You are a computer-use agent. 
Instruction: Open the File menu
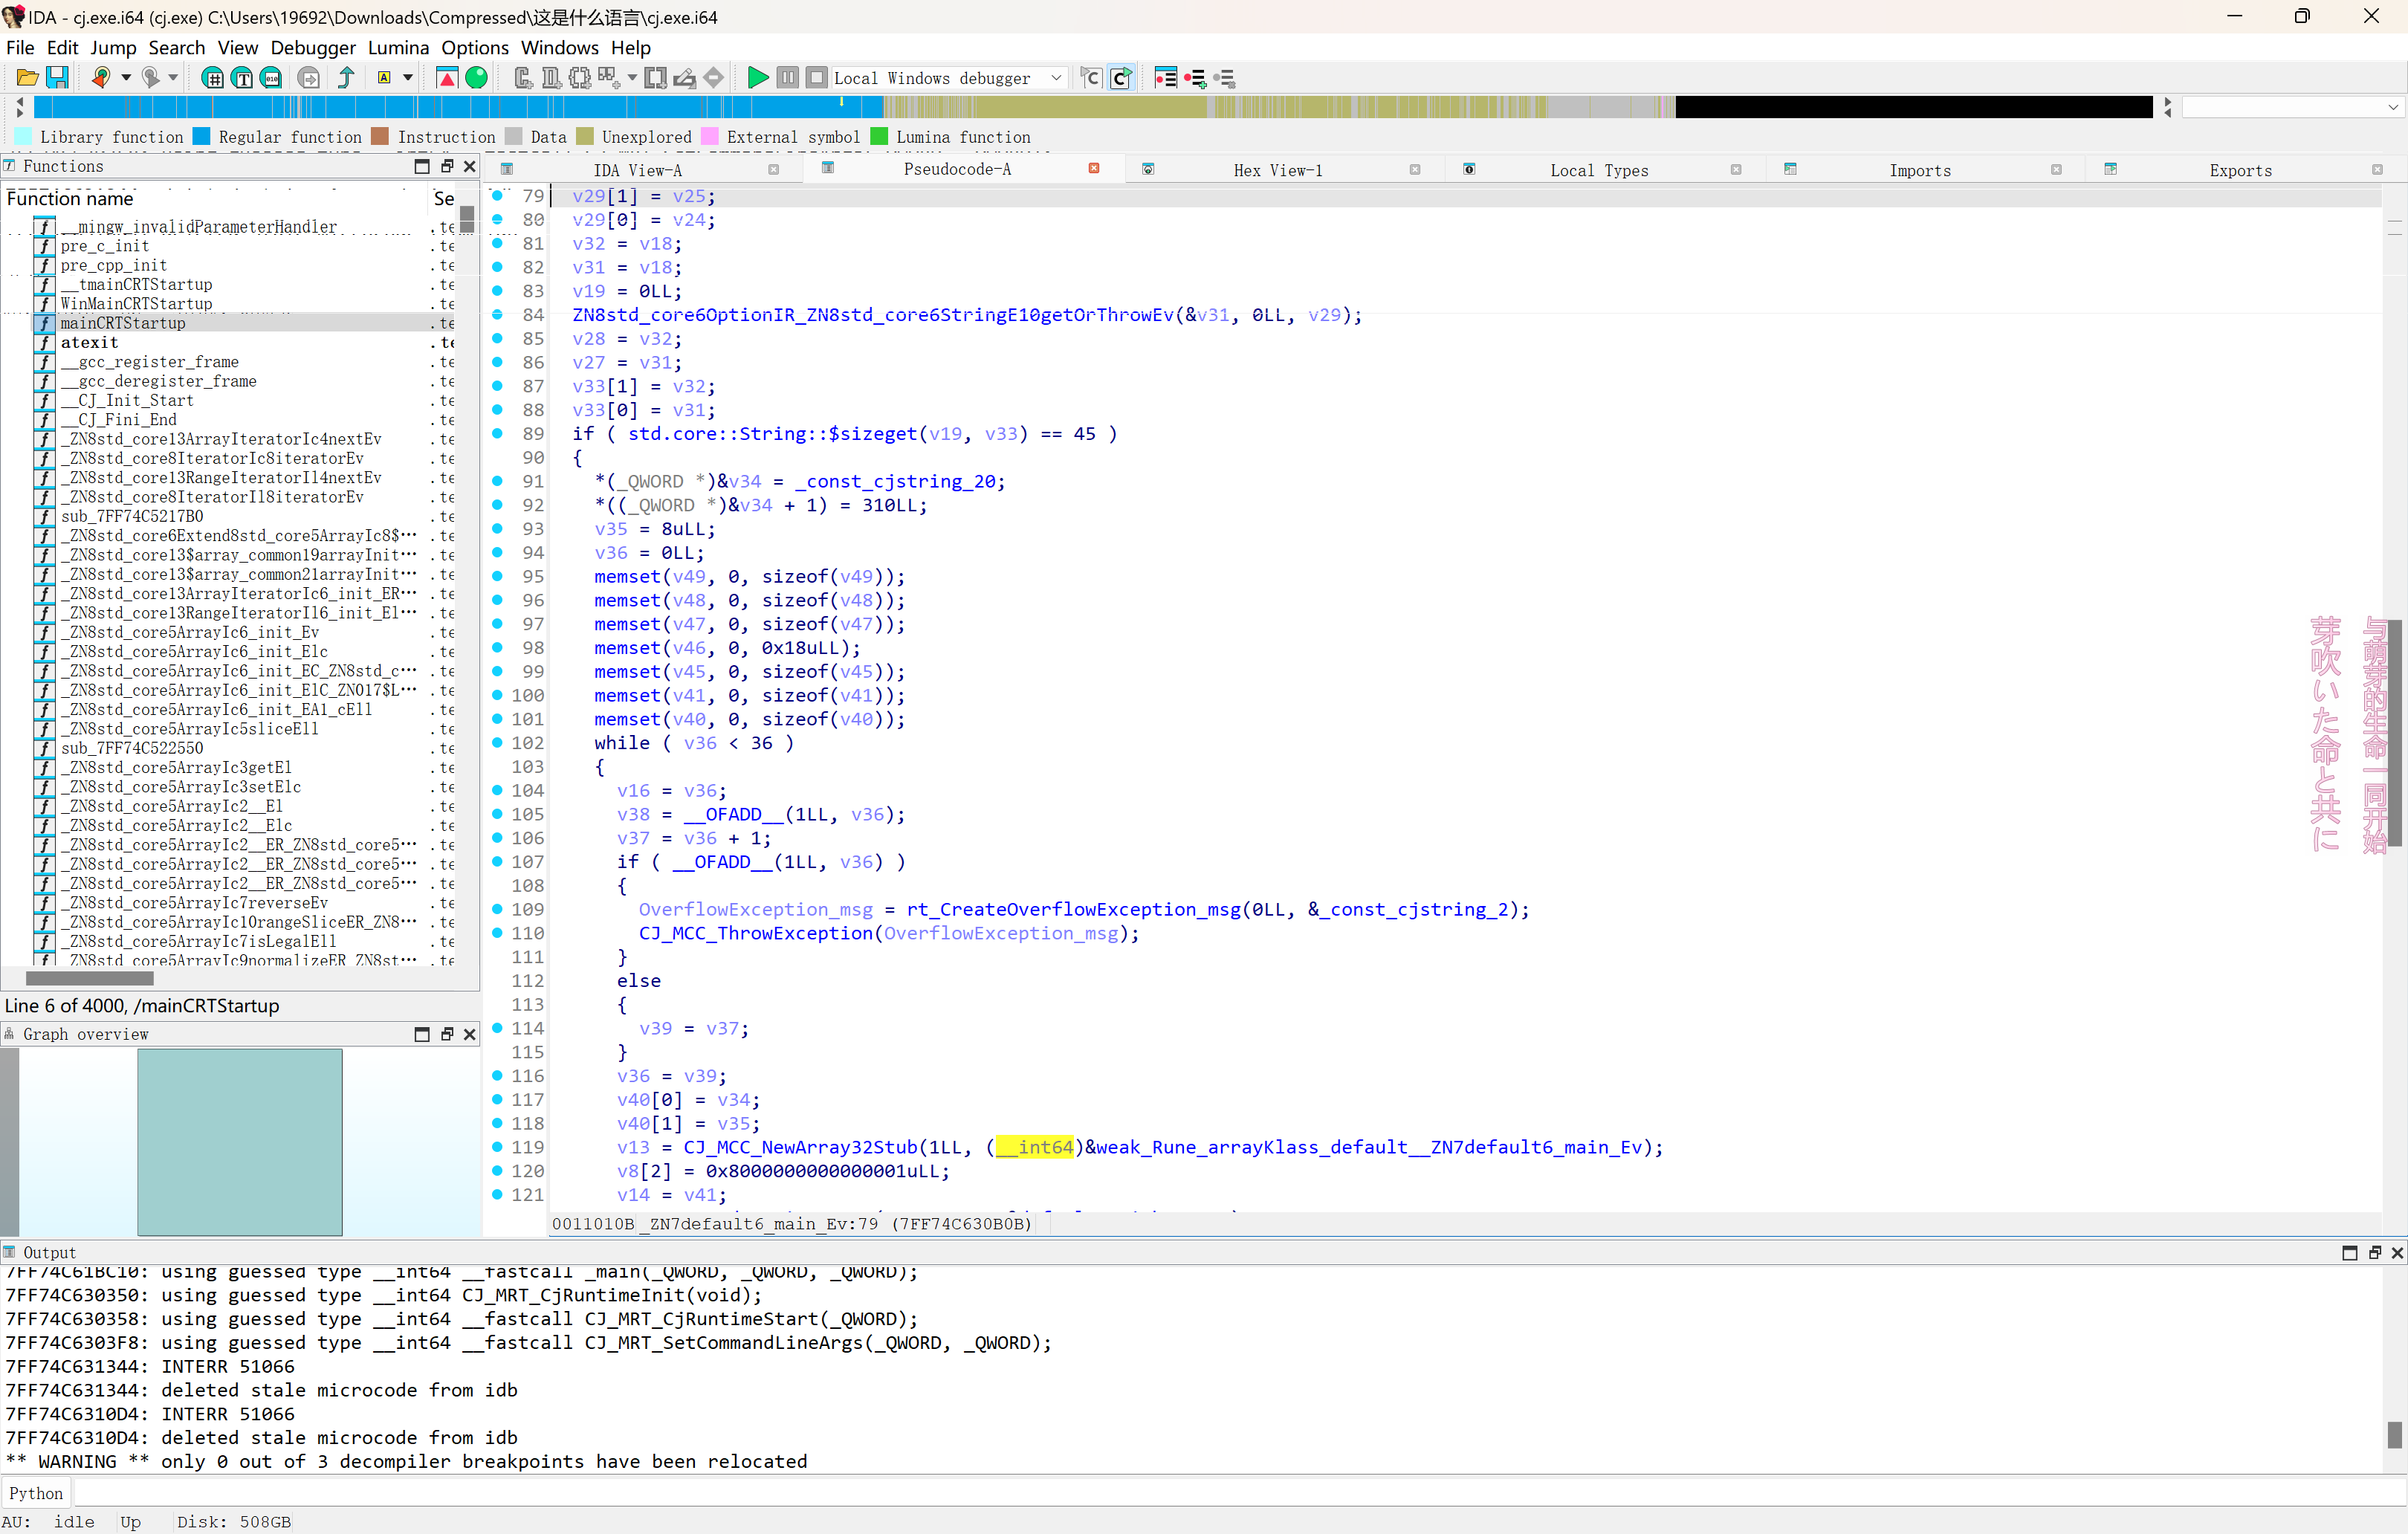click(x=20, y=48)
